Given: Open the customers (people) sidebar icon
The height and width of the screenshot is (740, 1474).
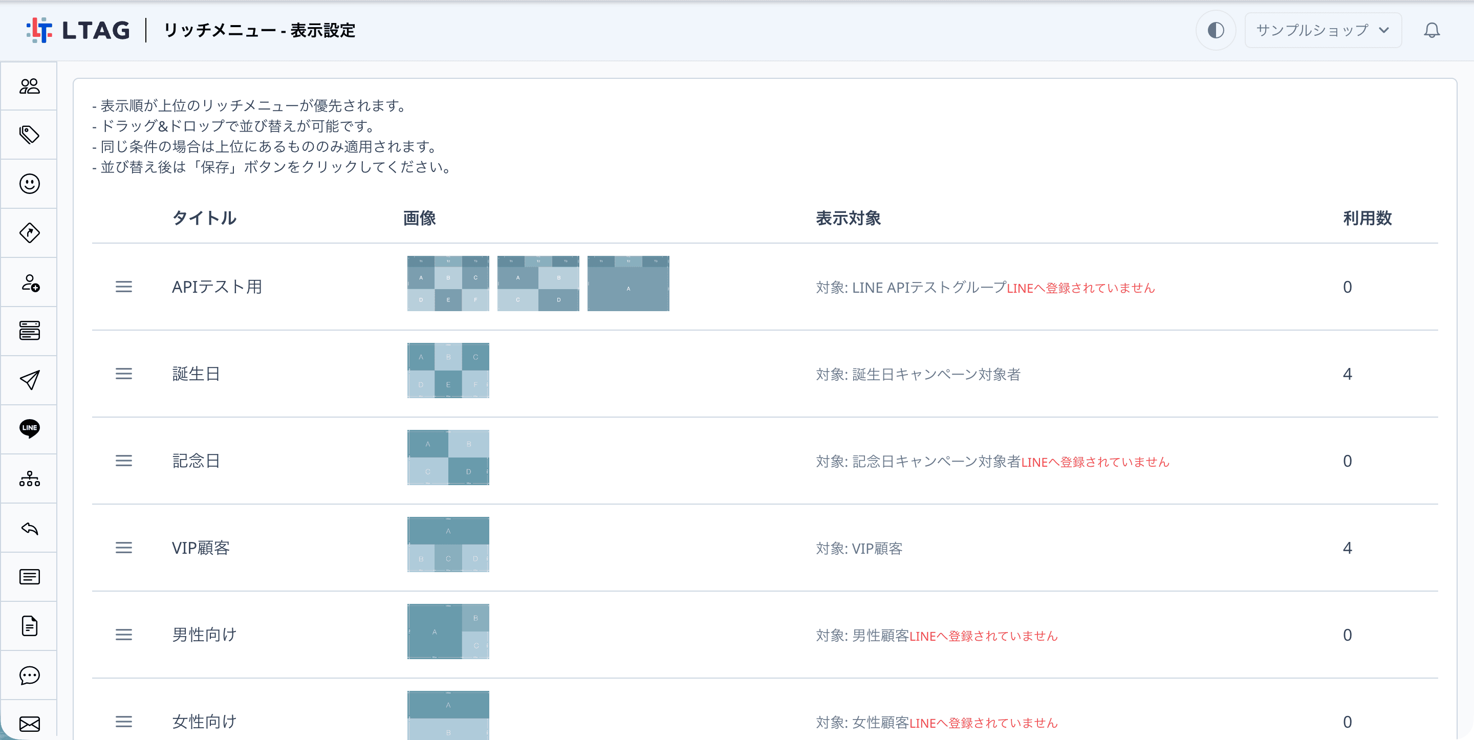Looking at the screenshot, I should (x=29, y=86).
